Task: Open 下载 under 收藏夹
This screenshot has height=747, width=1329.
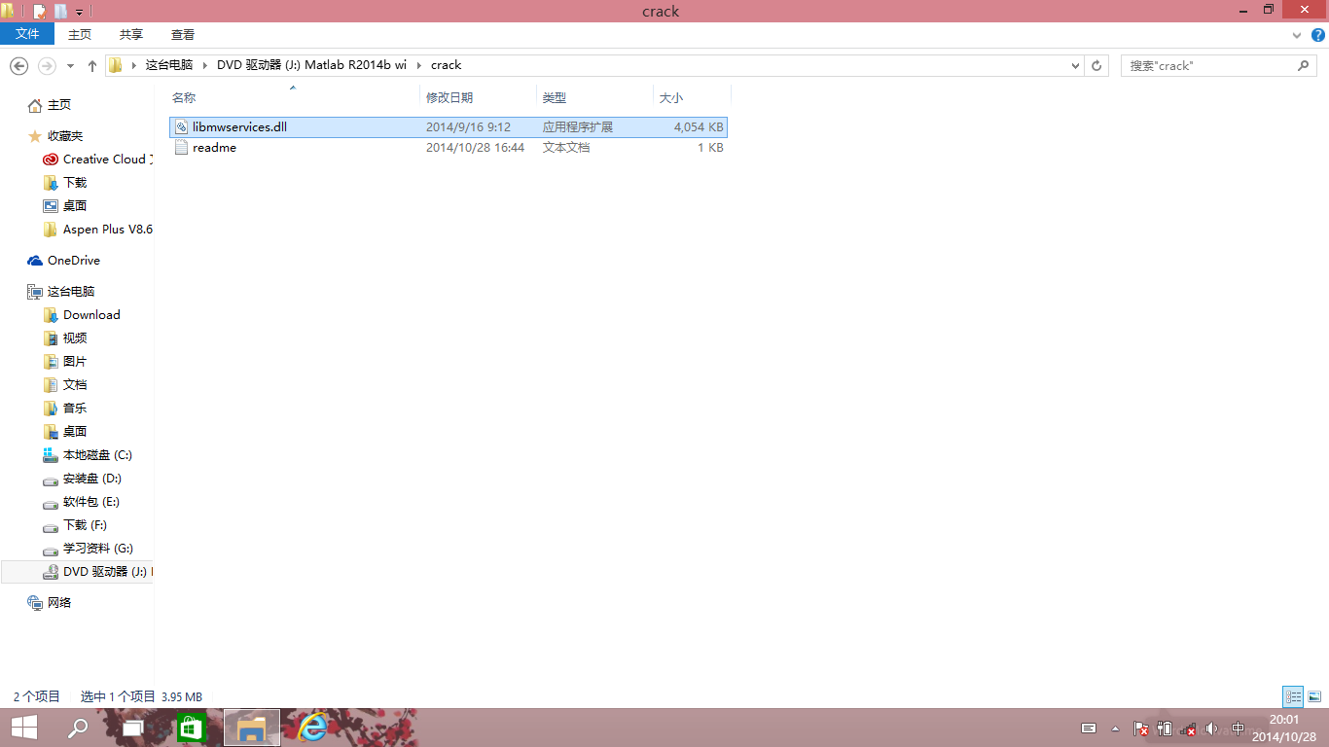Action: pos(75,183)
